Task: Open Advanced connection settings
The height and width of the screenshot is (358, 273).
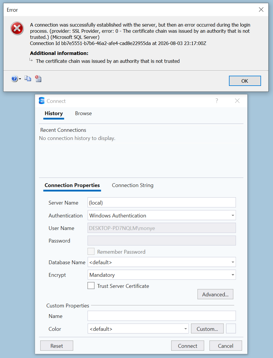Action: click(x=215, y=294)
